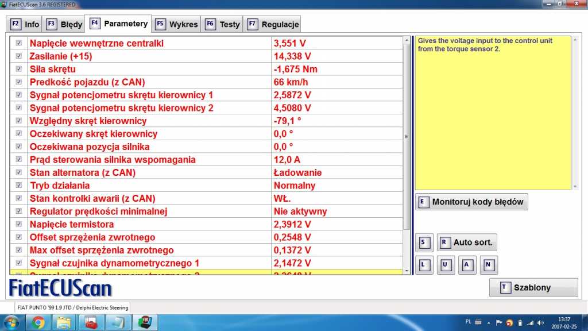Show hidden system tray icons
Viewport: 588px width, 331px height.
pyautogui.click(x=489, y=322)
